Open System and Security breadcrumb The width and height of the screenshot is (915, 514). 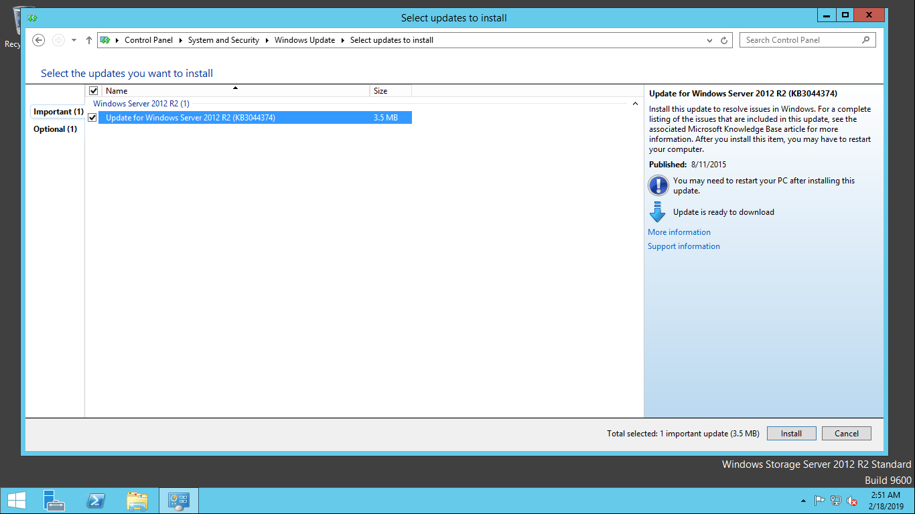pyautogui.click(x=224, y=40)
